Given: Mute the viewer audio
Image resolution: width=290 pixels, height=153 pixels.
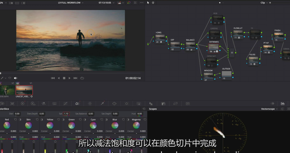Looking at the screenshot, I should (16, 78).
